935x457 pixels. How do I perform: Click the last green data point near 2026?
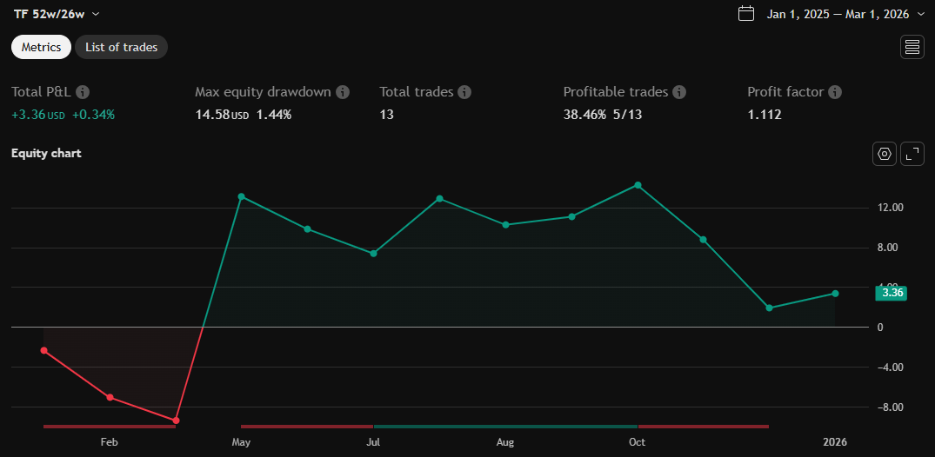click(835, 294)
